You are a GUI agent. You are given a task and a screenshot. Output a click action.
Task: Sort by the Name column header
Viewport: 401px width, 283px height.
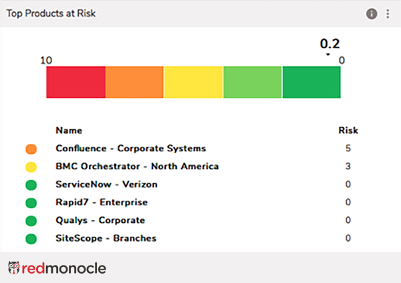click(x=69, y=130)
